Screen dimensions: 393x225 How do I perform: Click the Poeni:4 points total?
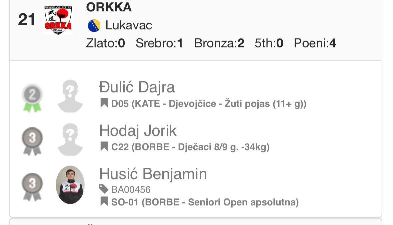click(315, 44)
